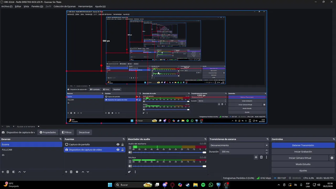Open Audio del escritorio options menu
Screen dimensions: 336x189
coord(130,148)
